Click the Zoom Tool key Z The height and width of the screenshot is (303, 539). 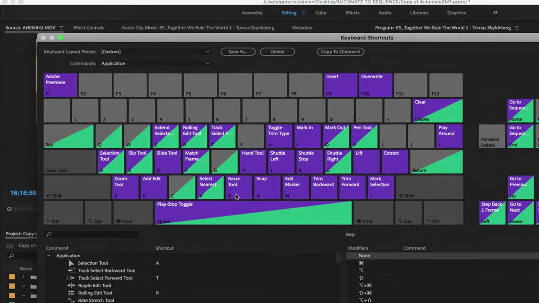(x=125, y=187)
